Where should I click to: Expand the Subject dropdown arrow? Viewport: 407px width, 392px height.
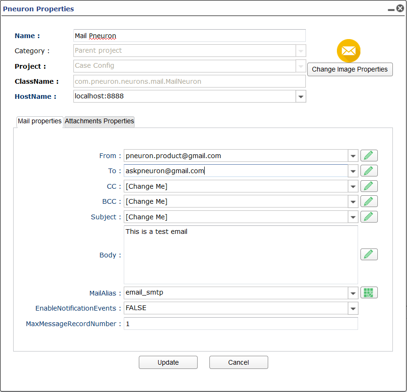coord(353,217)
